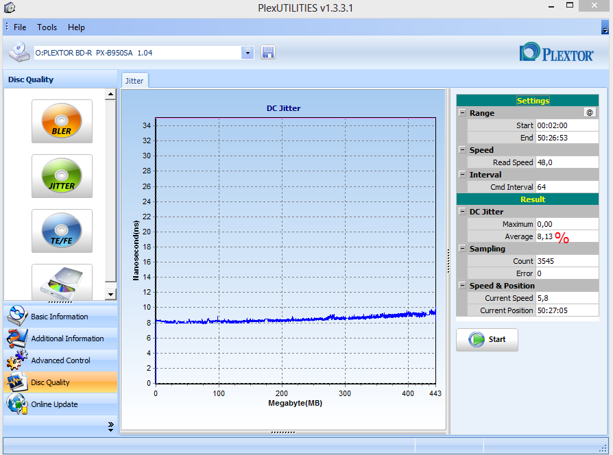
Task: Collapse the Interval section
Action: pyautogui.click(x=462, y=174)
